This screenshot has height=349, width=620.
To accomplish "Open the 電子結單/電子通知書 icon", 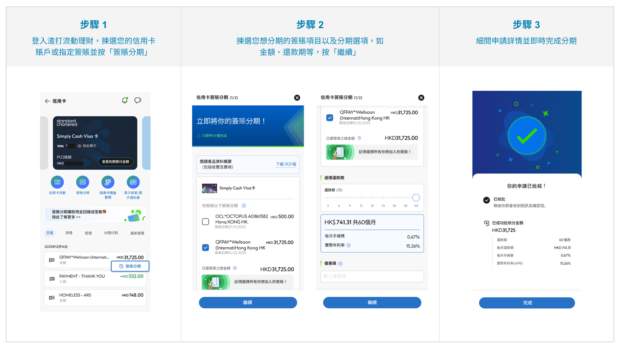I will (133, 183).
